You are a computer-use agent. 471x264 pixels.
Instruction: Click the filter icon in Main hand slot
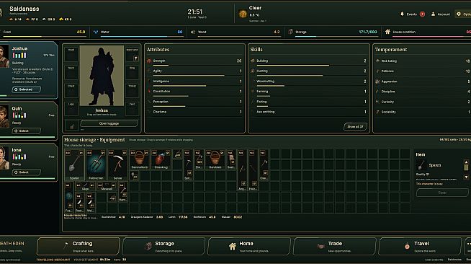point(136,58)
